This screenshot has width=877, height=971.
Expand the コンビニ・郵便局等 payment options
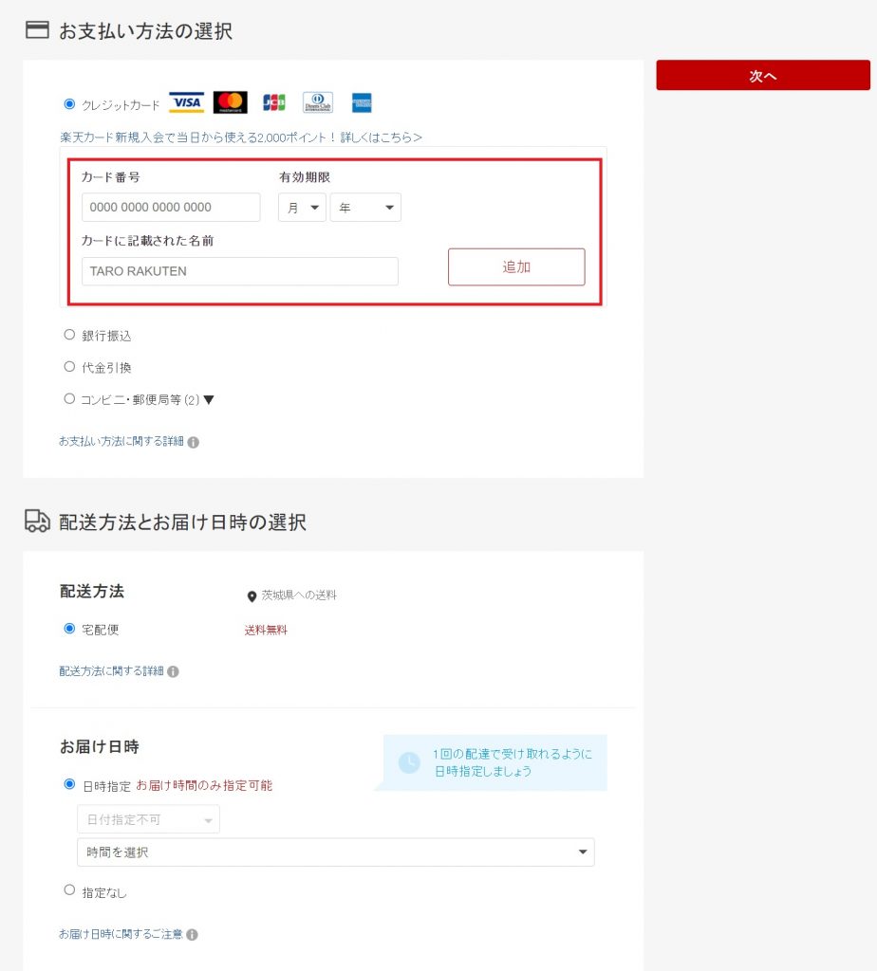click(x=209, y=399)
